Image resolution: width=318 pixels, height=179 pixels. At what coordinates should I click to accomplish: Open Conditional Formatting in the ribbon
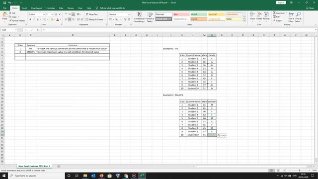[x=139, y=17]
